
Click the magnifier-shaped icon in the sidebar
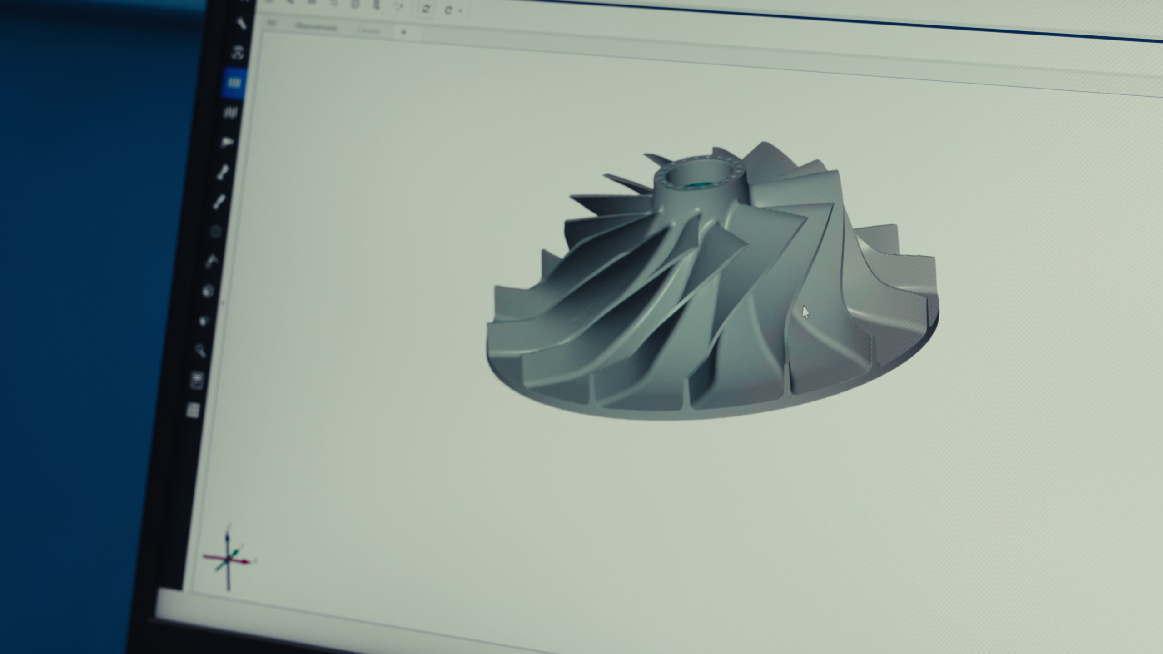click(200, 350)
